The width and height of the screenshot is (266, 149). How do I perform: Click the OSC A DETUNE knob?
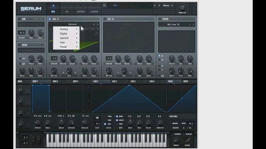[x=63, y=58]
